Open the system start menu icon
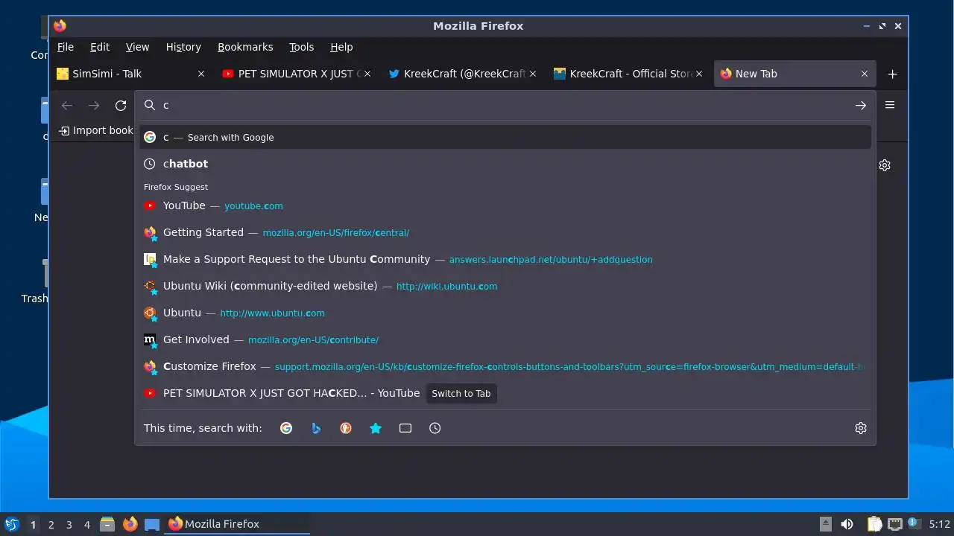This screenshot has height=536, width=954. pos(11,524)
